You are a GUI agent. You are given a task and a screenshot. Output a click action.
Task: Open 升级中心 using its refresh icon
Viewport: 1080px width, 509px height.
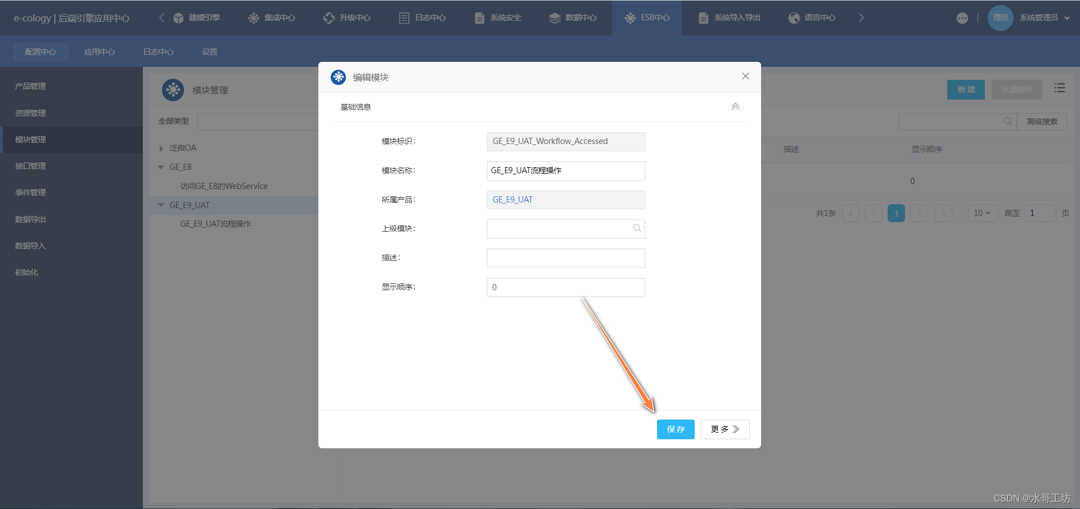pyautogui.click(x=328, y=17)
